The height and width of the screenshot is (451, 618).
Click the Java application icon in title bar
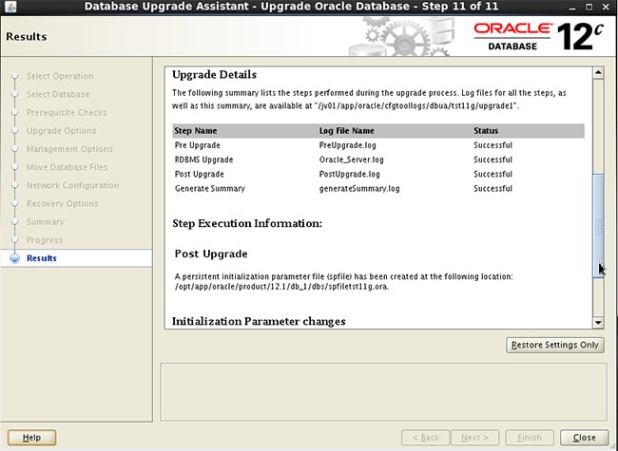click(10, 7)
